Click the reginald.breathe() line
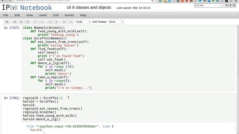The height and width of the screenshot is (134, 239). pos(40,112)
